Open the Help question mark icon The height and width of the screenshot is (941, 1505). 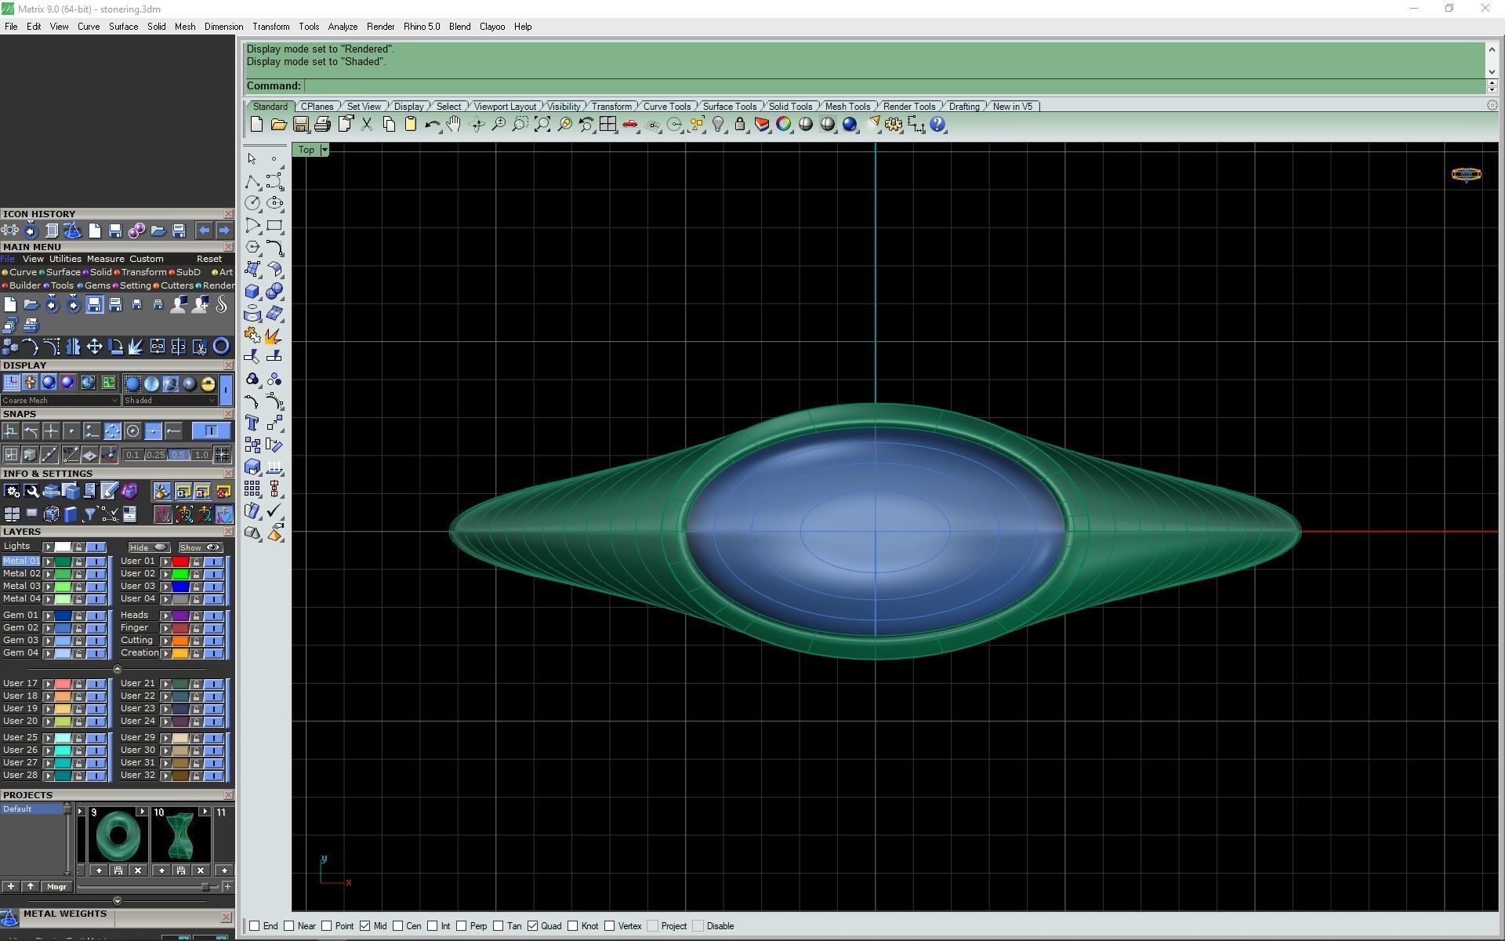click(937, 124)
